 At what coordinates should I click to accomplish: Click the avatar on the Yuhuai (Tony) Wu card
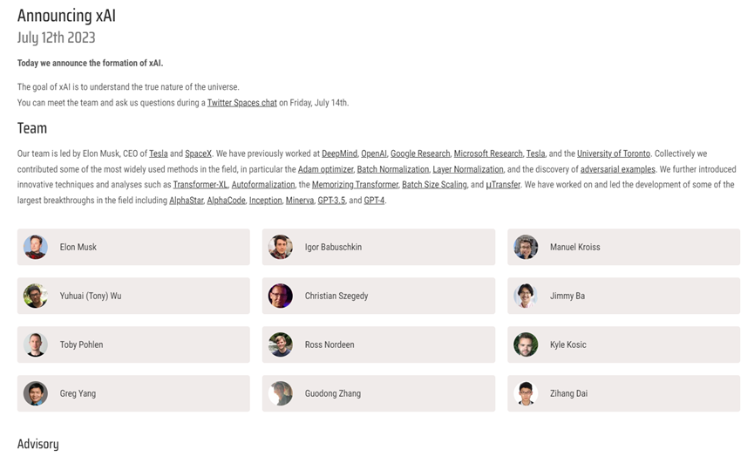click(x=36, y=296)
